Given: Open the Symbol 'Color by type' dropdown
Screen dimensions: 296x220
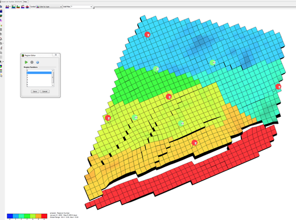Looking at the screenshot, I should tap(49, 7).
